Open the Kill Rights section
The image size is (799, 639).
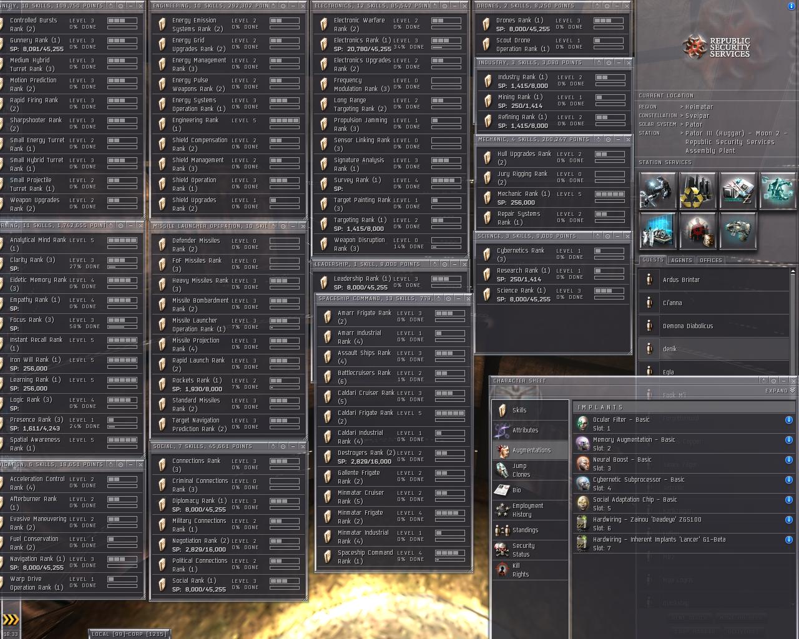(x=530, y=570)
